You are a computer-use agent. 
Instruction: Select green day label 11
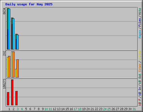tap(50, 109)
